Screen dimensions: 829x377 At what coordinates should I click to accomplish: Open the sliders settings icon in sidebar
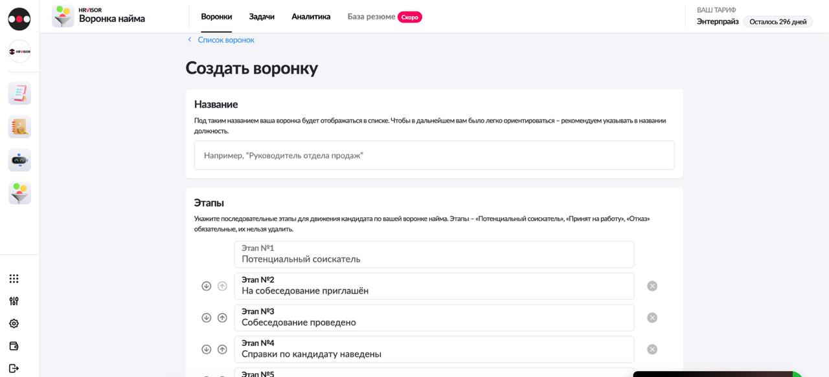point(14,301)
